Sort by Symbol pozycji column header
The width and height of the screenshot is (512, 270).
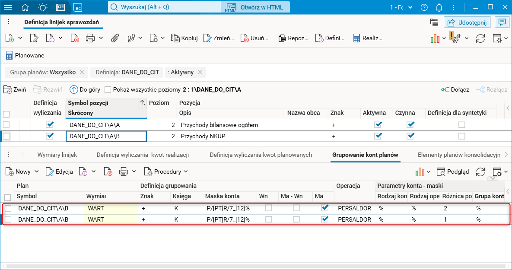106,103
